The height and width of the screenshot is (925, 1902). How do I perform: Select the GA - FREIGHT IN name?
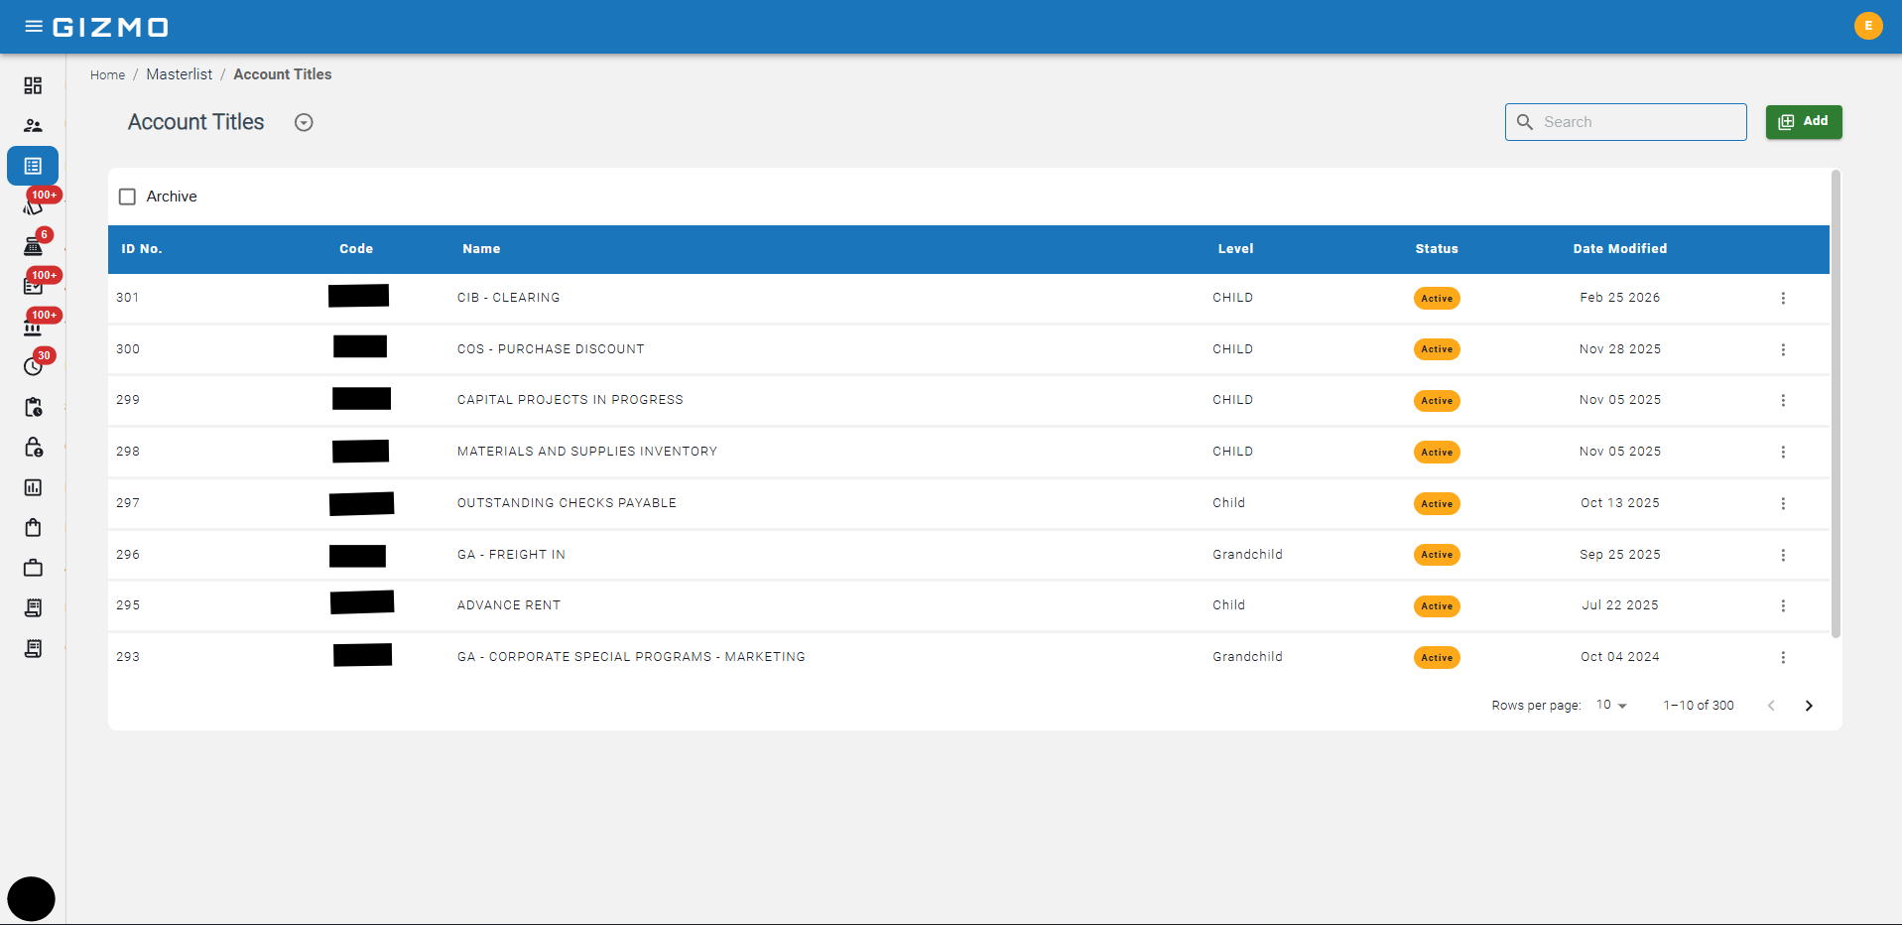tap(511, 555)
